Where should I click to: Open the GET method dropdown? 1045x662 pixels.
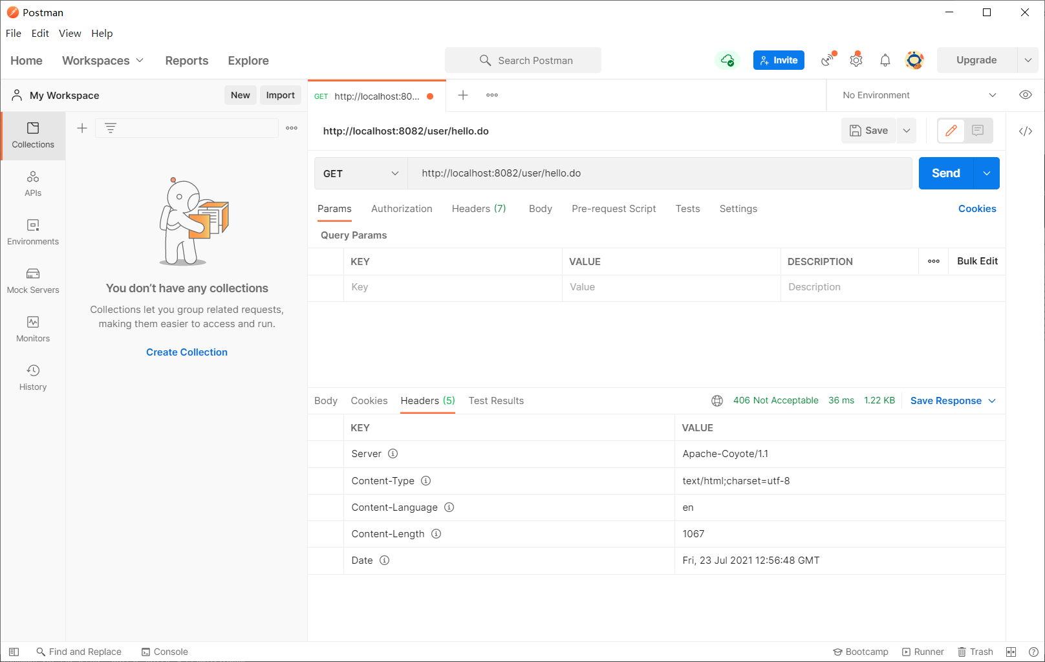[361, 173]
